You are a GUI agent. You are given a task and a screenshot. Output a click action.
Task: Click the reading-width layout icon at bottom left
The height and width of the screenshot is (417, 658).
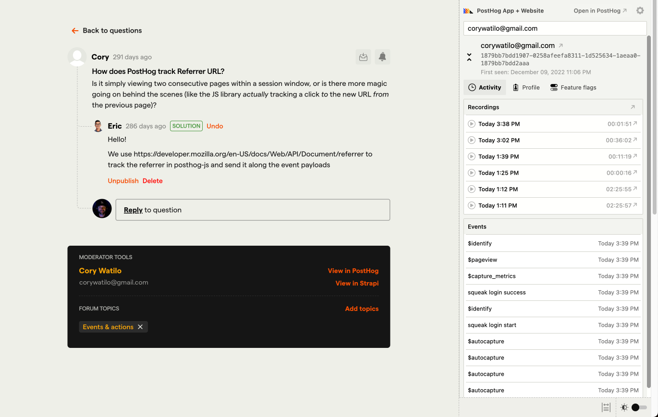606,407
